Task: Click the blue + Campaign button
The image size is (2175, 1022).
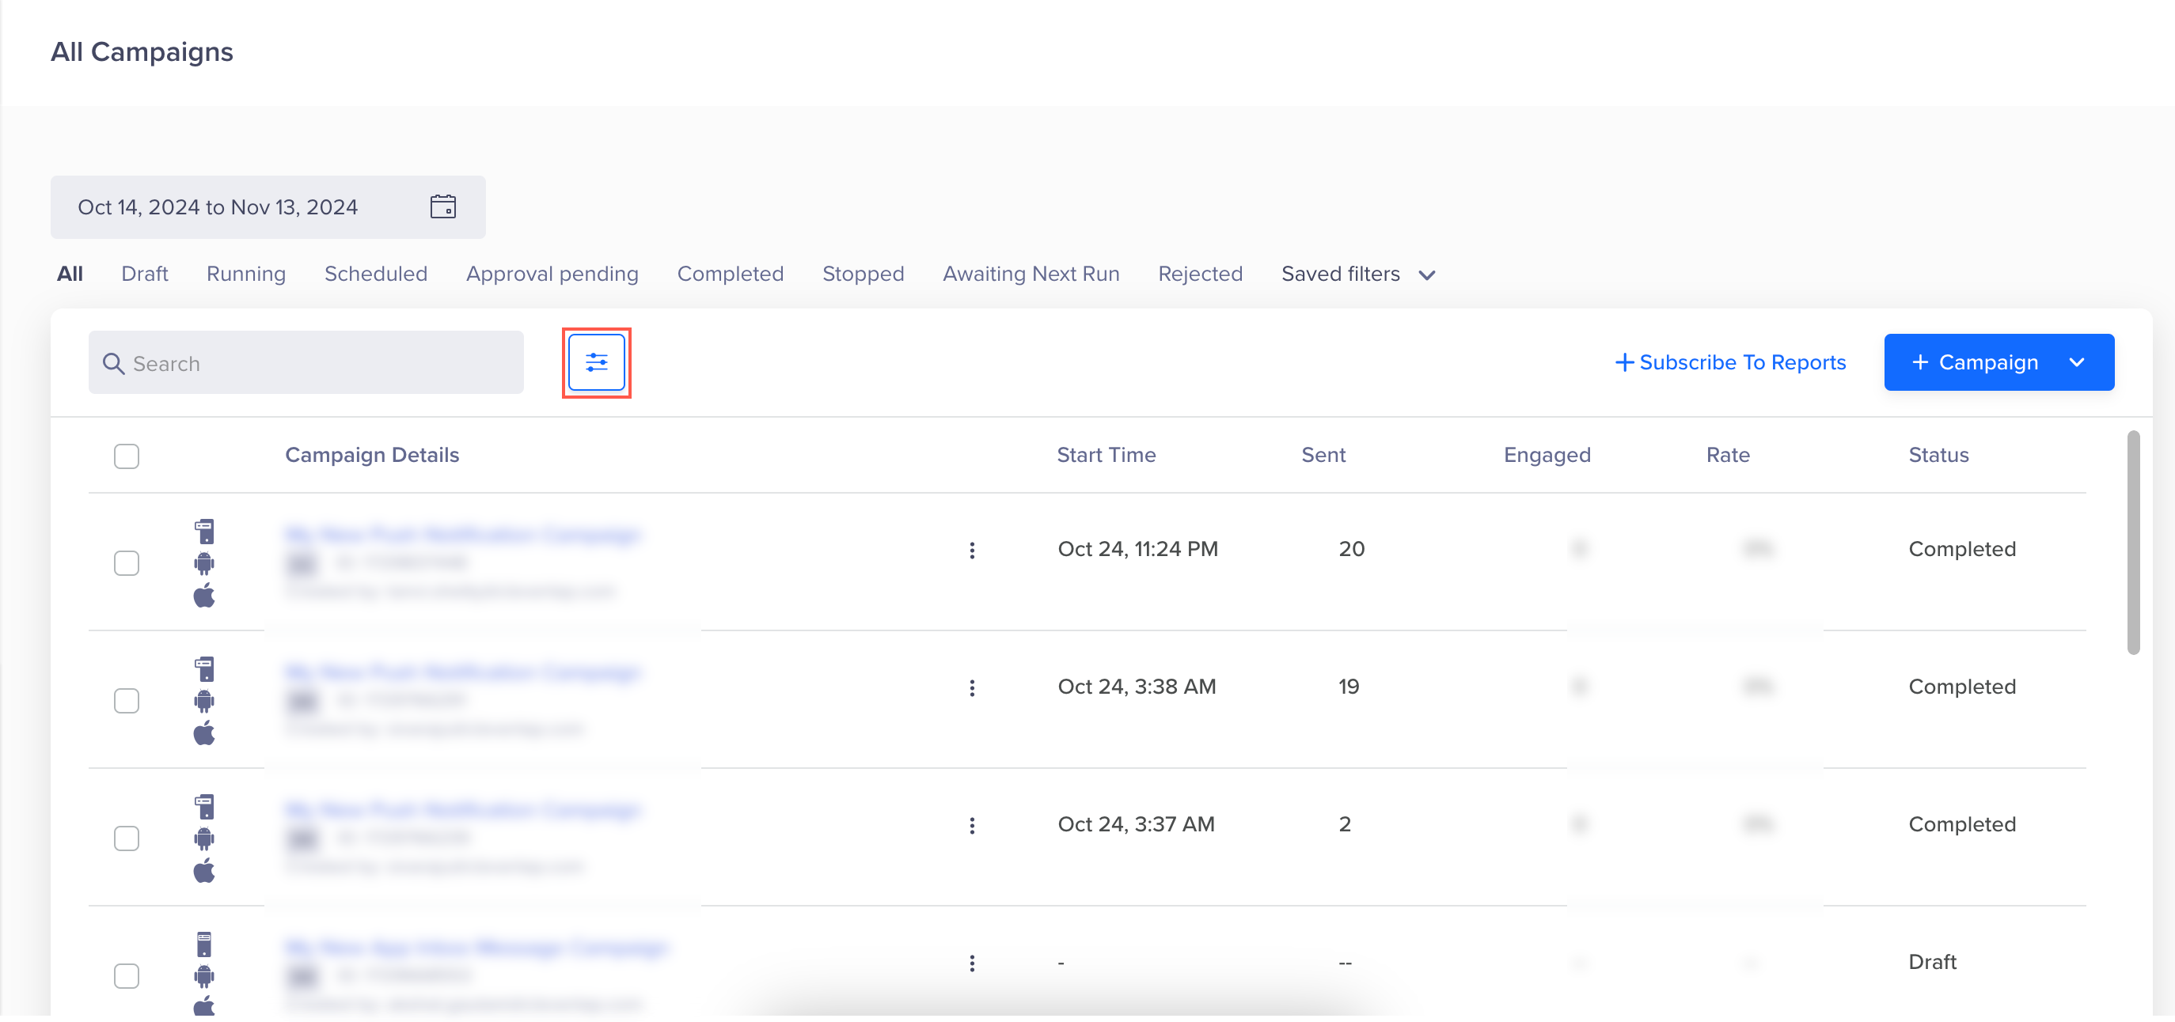Action: [1975, 362]
